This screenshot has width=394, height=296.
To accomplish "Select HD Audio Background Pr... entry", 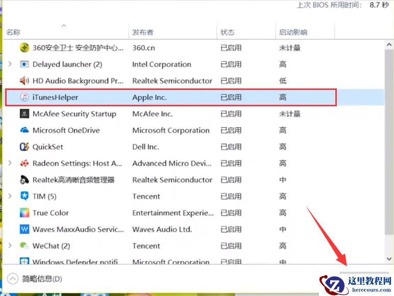I will coord(78,81).
